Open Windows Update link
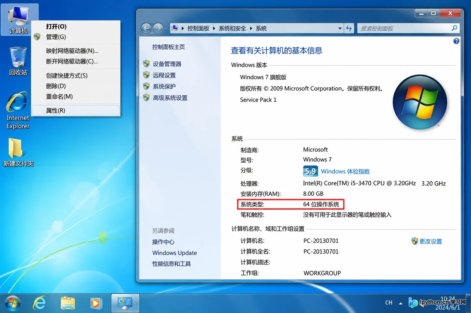 click(x=175, y=253)
